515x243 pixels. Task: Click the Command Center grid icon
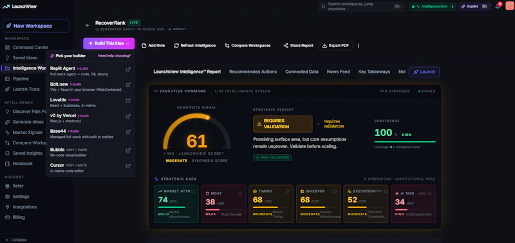point(7,47)
